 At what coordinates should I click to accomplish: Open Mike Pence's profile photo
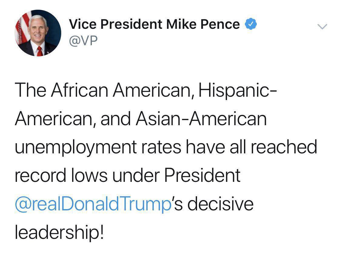[38, 33]
